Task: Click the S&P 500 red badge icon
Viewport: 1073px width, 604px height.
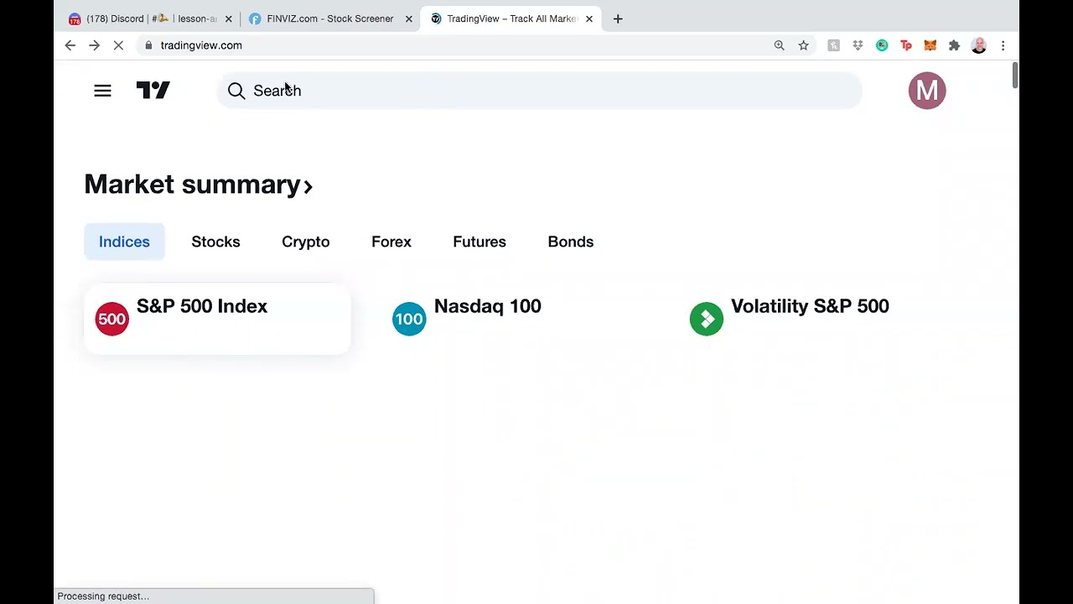Action: tap(112, 319)
